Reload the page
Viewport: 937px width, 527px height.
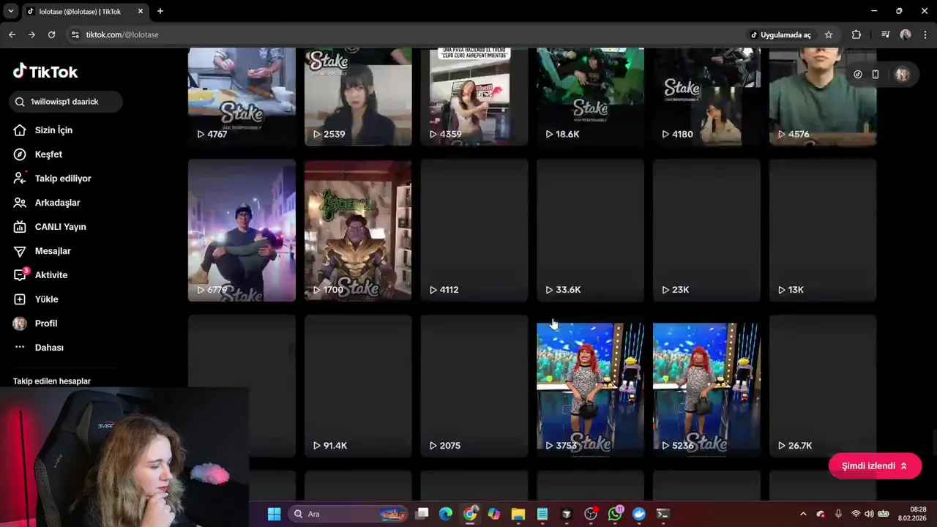(51, 34)
